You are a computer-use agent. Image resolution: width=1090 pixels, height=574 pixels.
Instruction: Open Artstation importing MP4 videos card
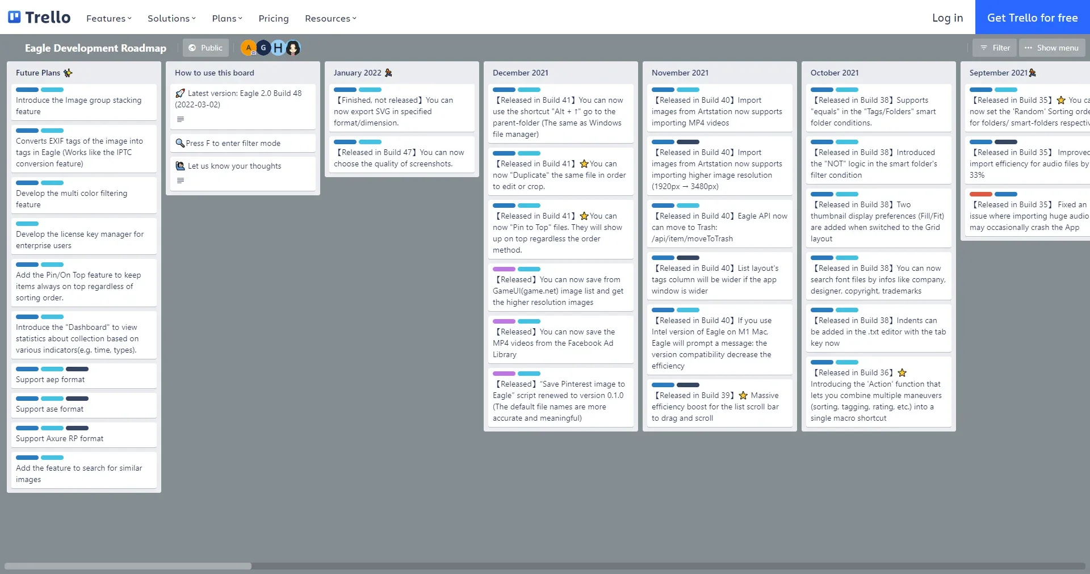click(720, 108)
